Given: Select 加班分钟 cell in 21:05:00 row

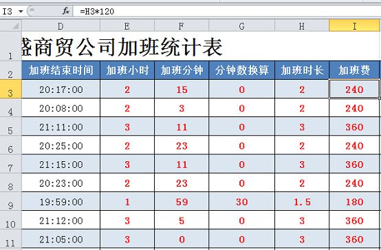Looking at the screenshot, I should pyautogui.click(x=182, y=239).
